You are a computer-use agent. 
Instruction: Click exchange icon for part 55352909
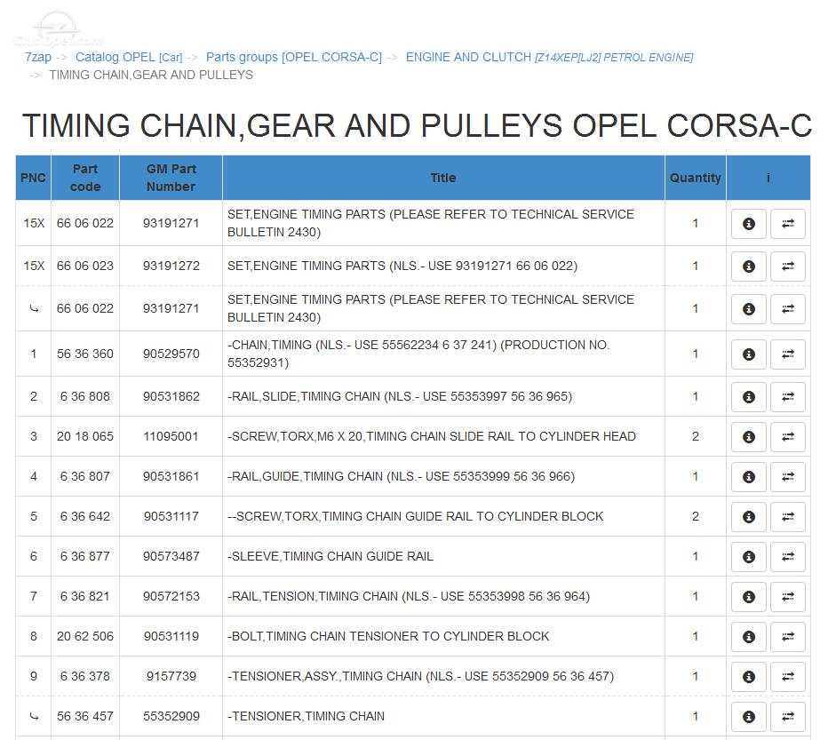coord(787,716)
